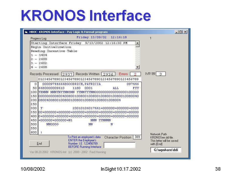Click the application icon in the title bar
This screenshot has height=181, width=241.
26,32
